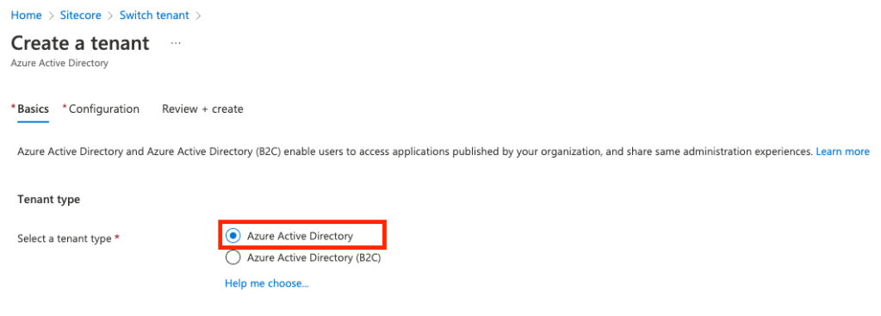
Task: Click the Tenant type section heading
Action: (49, 199)
